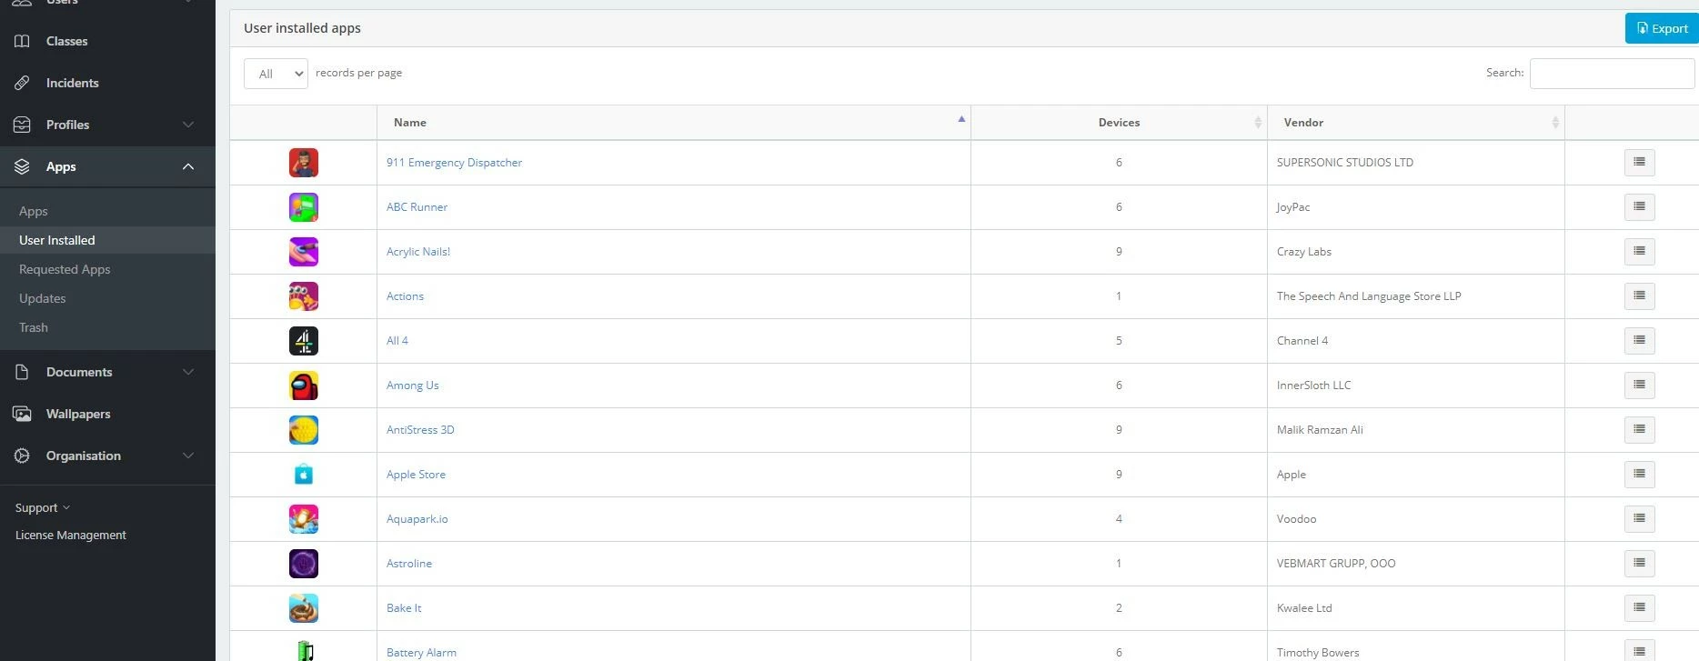Screen dimensions: 1699x661
Task: Open License Management link
Action: pyautogui.click(x=71, y=536)
